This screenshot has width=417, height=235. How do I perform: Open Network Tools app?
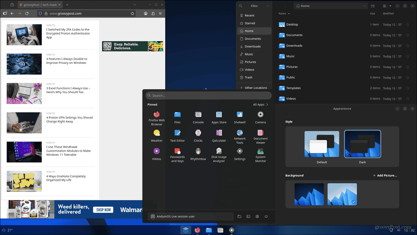coord(240,137)
